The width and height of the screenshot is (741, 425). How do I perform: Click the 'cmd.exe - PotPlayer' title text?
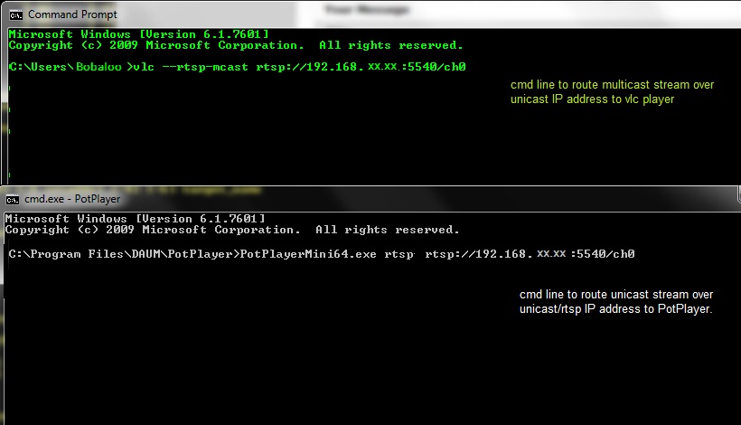[x=72, y=199]
